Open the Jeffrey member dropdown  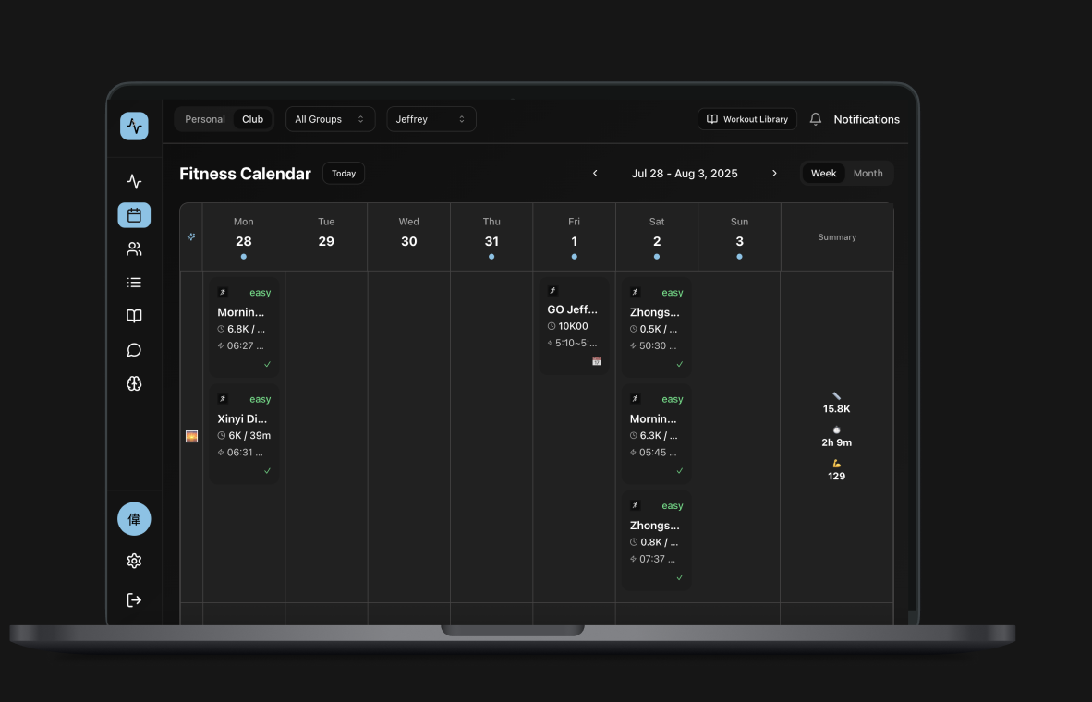click(x=431, y=119)
